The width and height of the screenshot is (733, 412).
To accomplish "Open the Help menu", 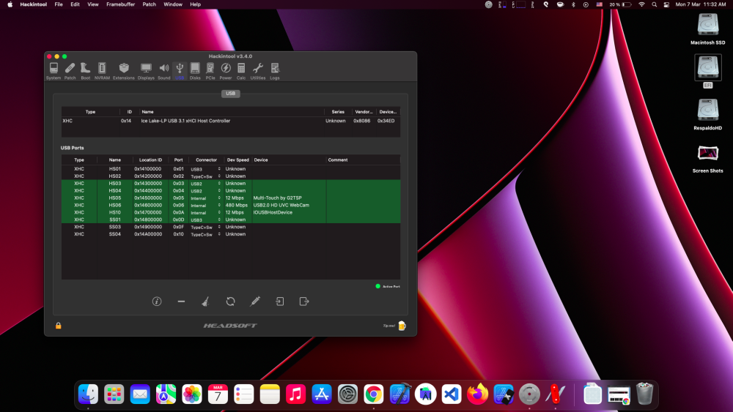I will (x=196, y=4).
